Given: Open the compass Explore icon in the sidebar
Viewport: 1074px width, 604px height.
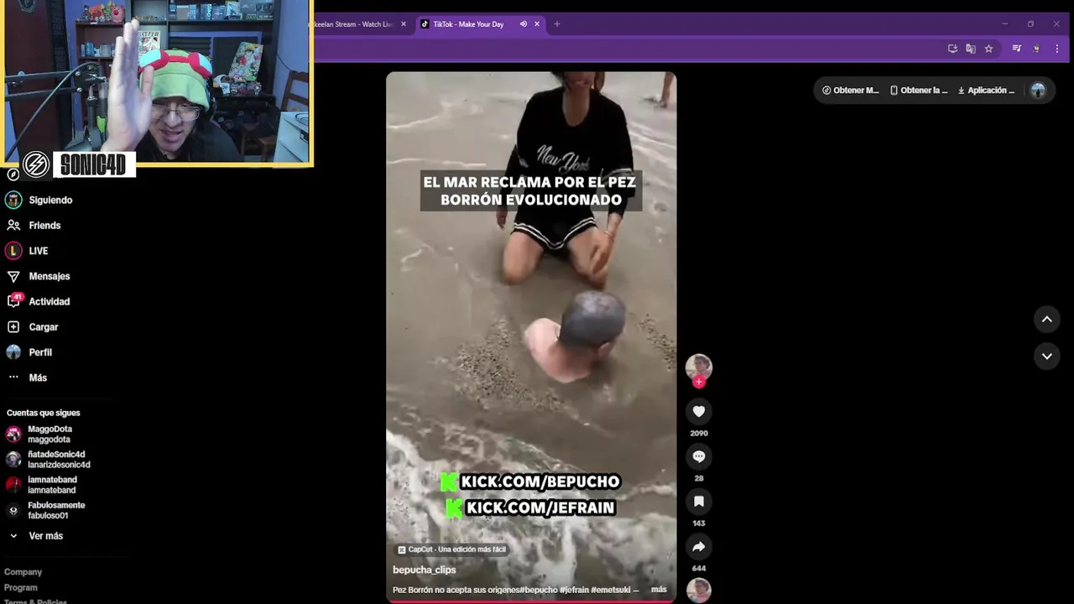Looking at the screenshot, I should 13,174.
